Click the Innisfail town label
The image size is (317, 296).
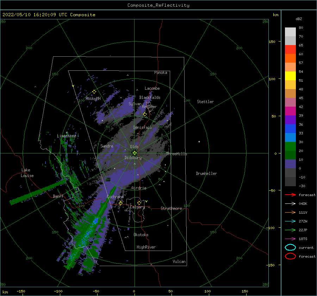coord(142,127)
